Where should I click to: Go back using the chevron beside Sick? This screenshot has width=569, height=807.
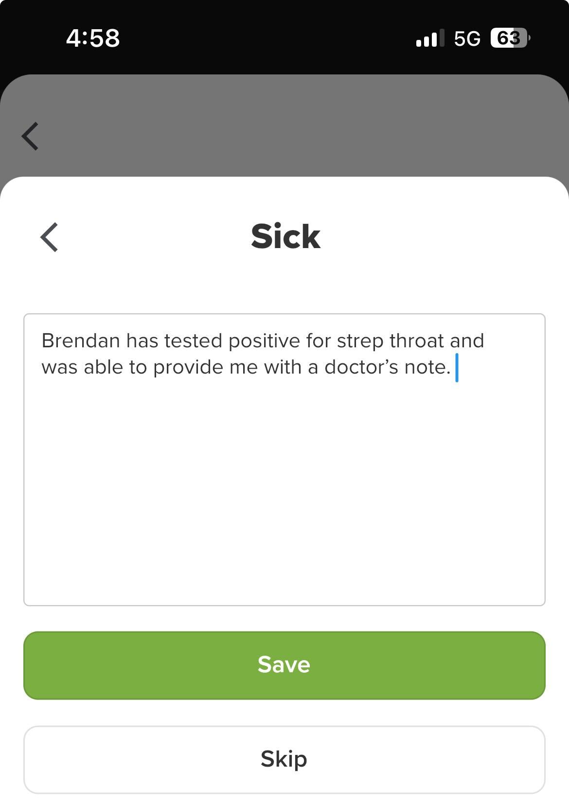coord(49,237)
